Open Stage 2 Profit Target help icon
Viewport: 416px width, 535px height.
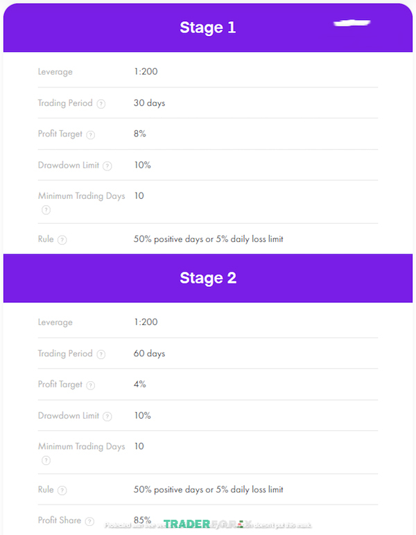click(90, 385)
